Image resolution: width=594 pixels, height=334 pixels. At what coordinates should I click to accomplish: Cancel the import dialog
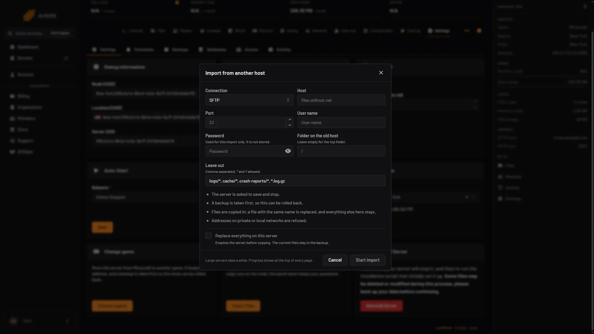point(335,260)
